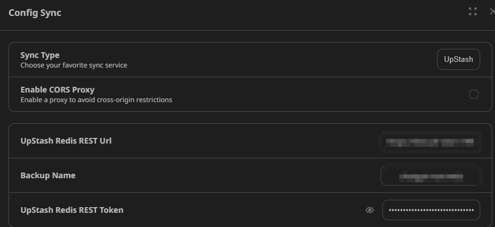Viewport: 495px width, 227px height.
Task: Click empty space in the Backup Name row
Action: (x=221, y=175)
